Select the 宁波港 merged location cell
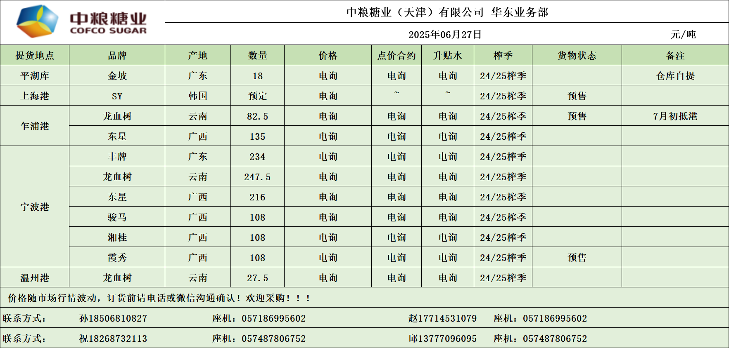729x348 pixels. [35, 207]
